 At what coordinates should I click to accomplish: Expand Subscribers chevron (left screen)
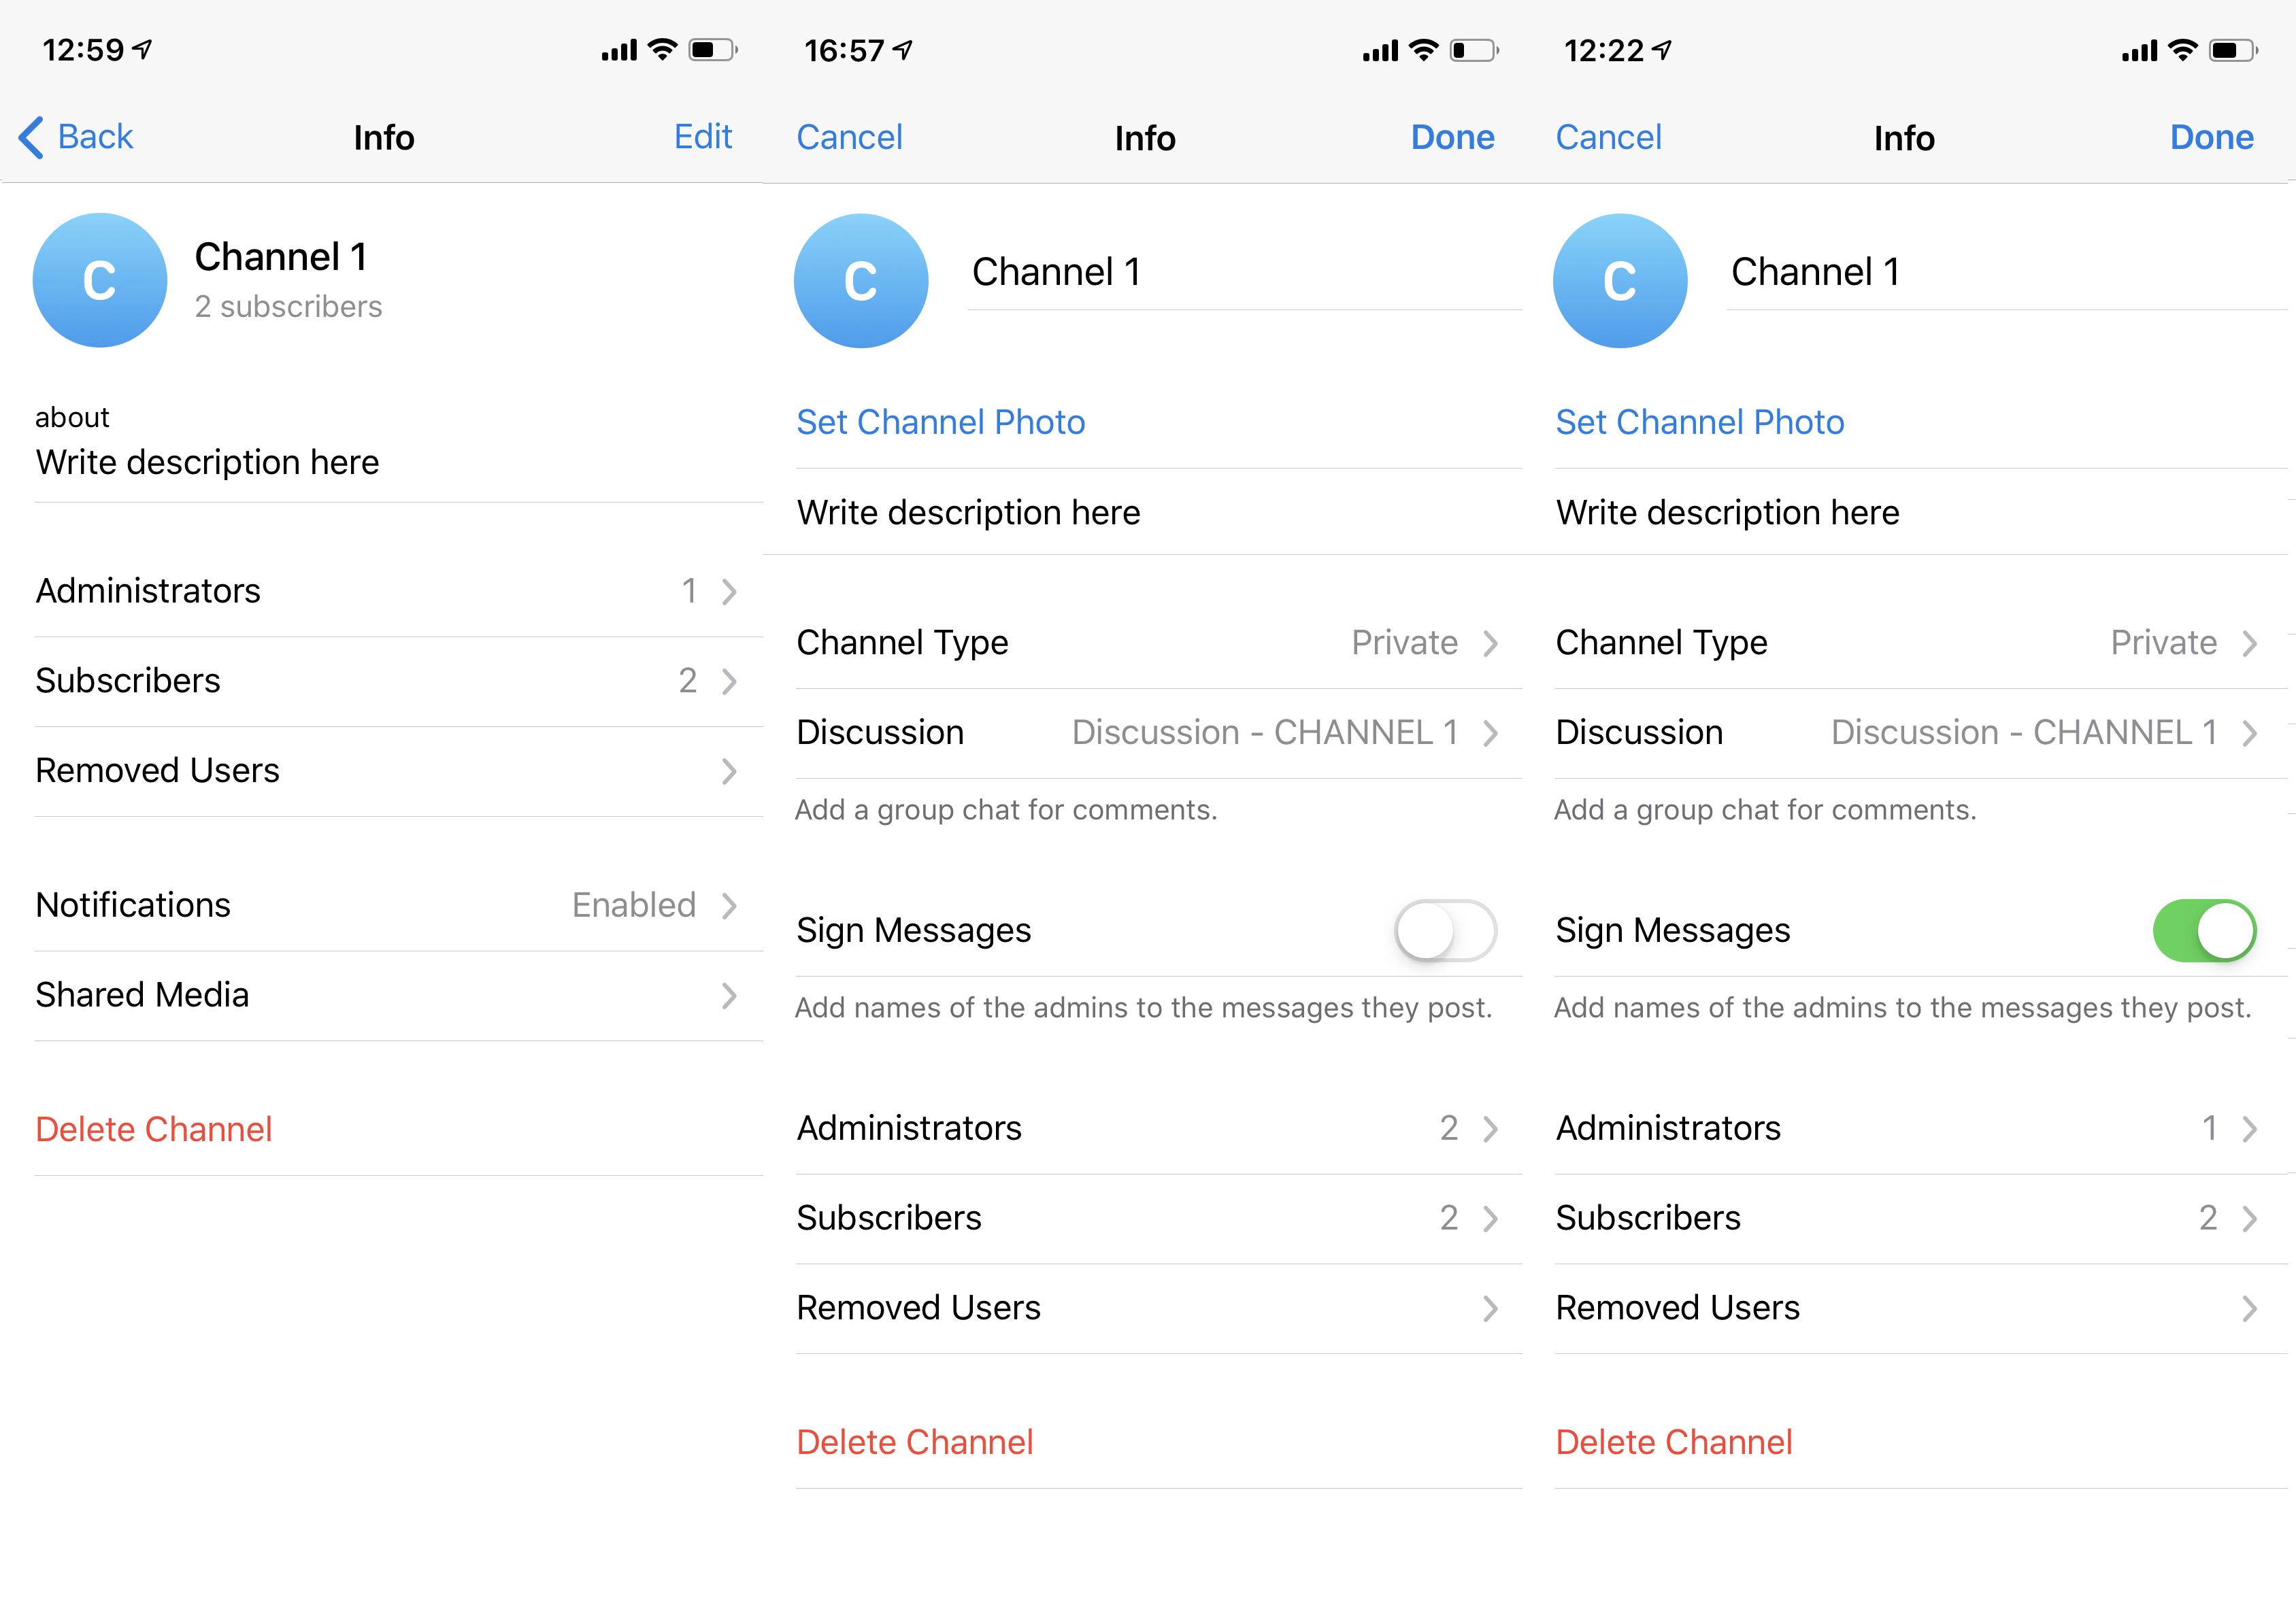(735, 682)
